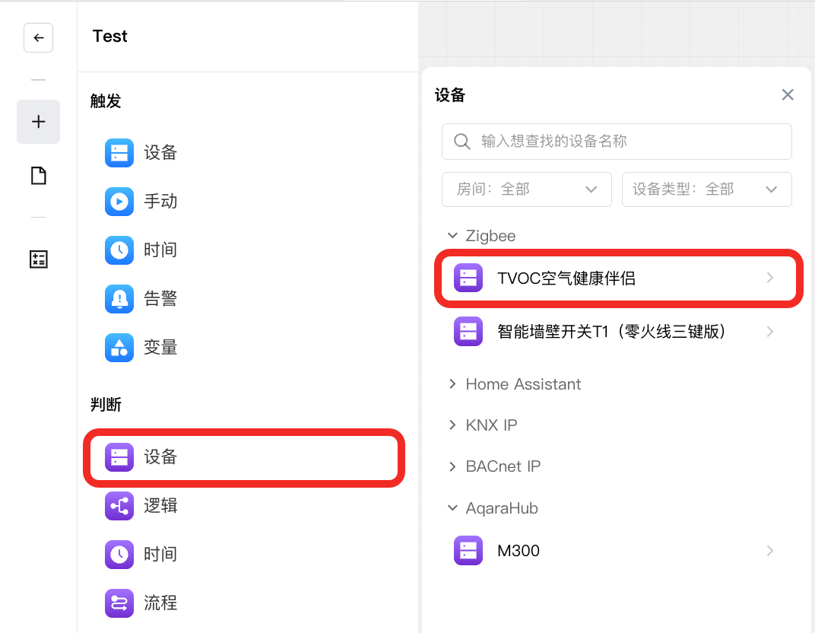Select the 变量 variable trigger icon
815x633 pixels.
point(119,348)
